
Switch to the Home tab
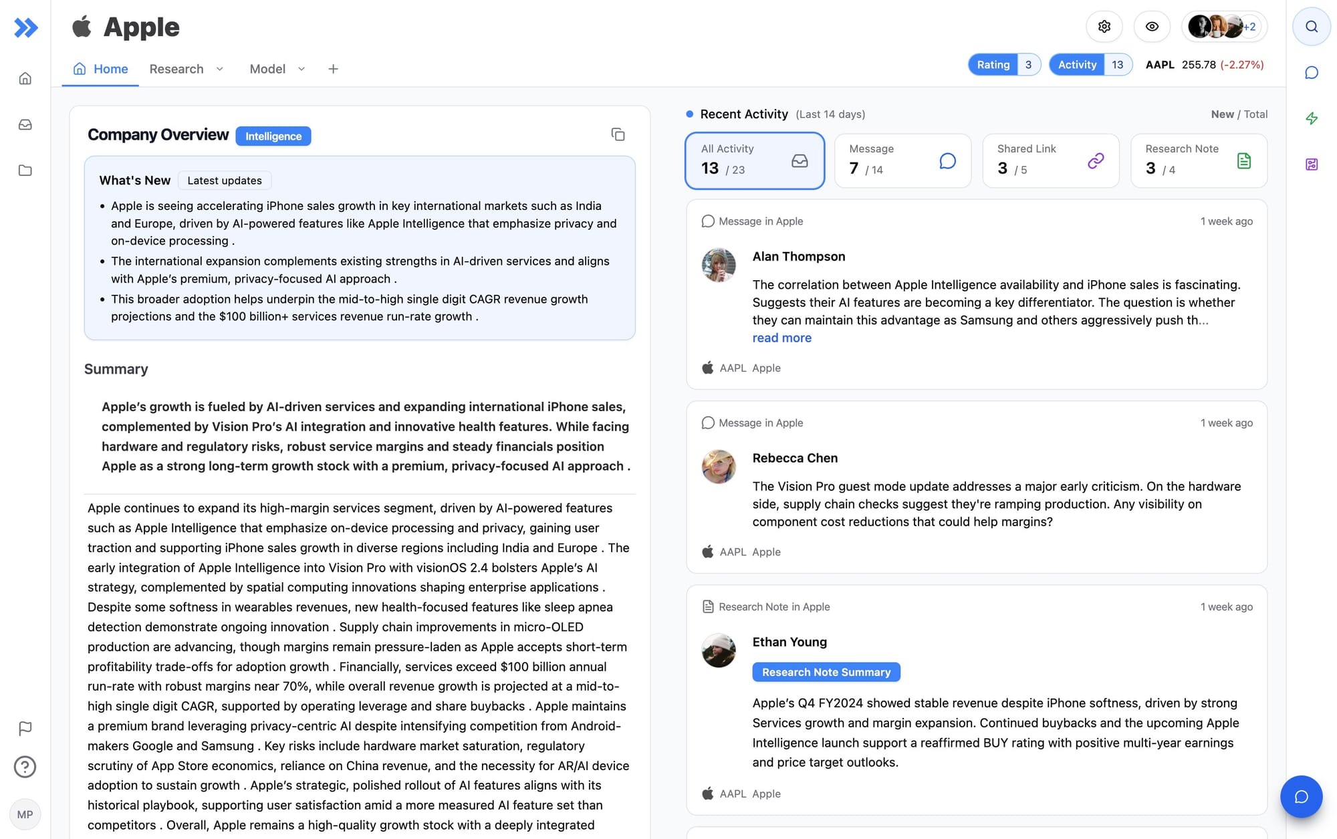(101, 69)
